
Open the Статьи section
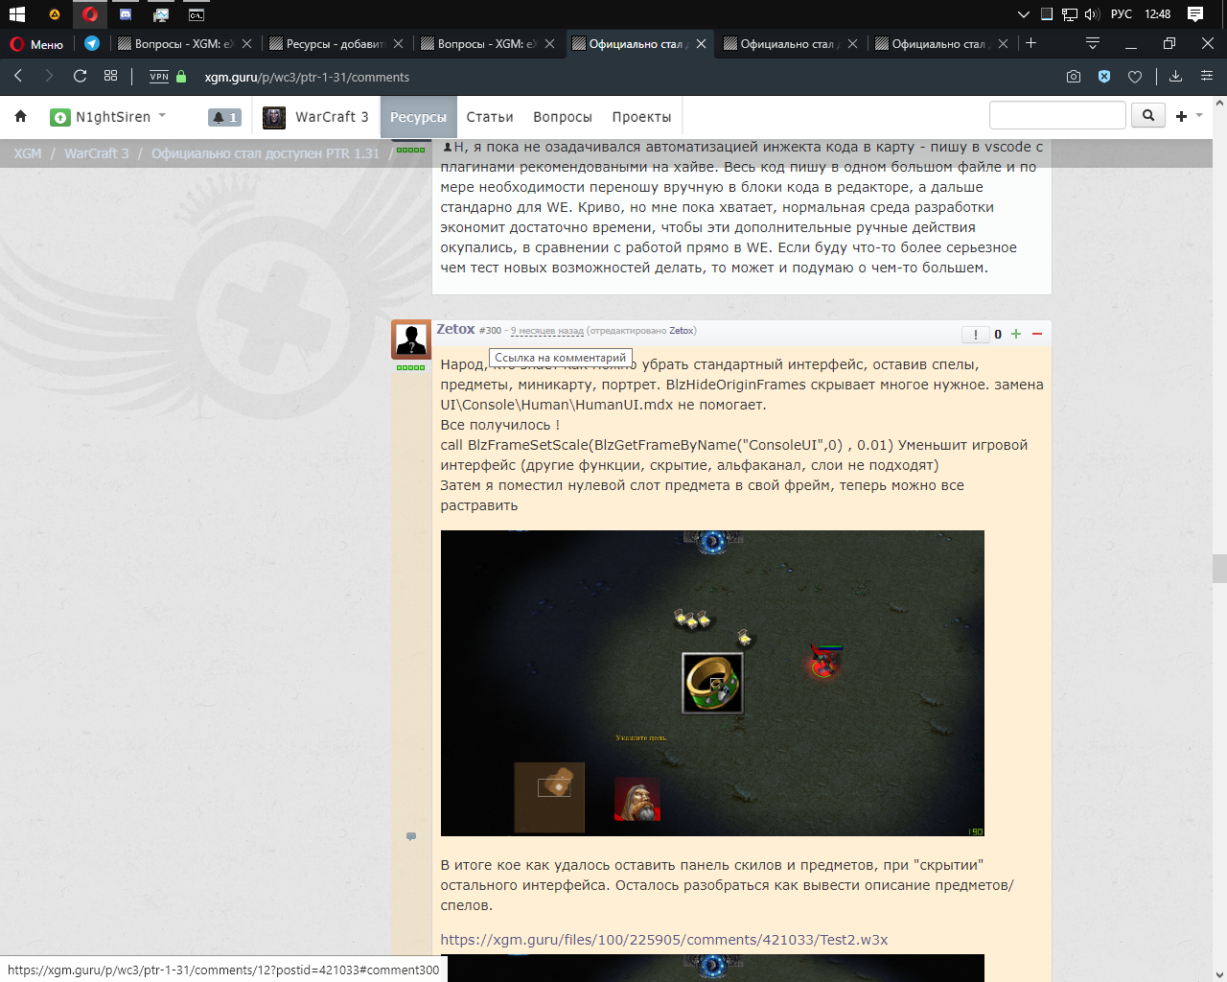click(490, 117)
